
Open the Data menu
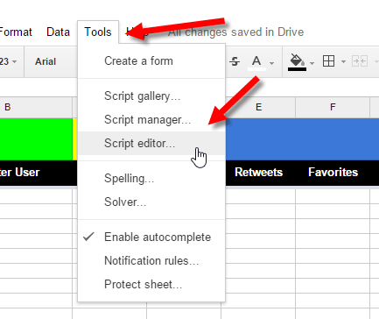(58, 32)
